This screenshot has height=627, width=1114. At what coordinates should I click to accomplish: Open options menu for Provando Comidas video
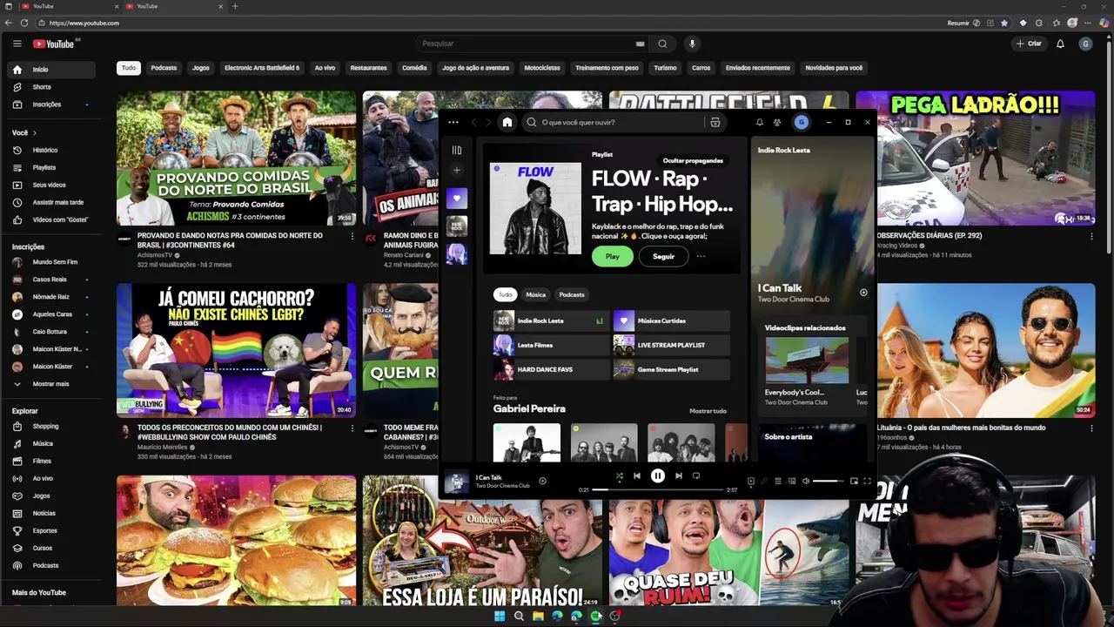click(x=352, y=236)
